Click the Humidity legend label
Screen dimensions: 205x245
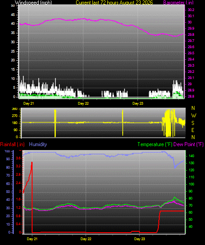[38, 144]
